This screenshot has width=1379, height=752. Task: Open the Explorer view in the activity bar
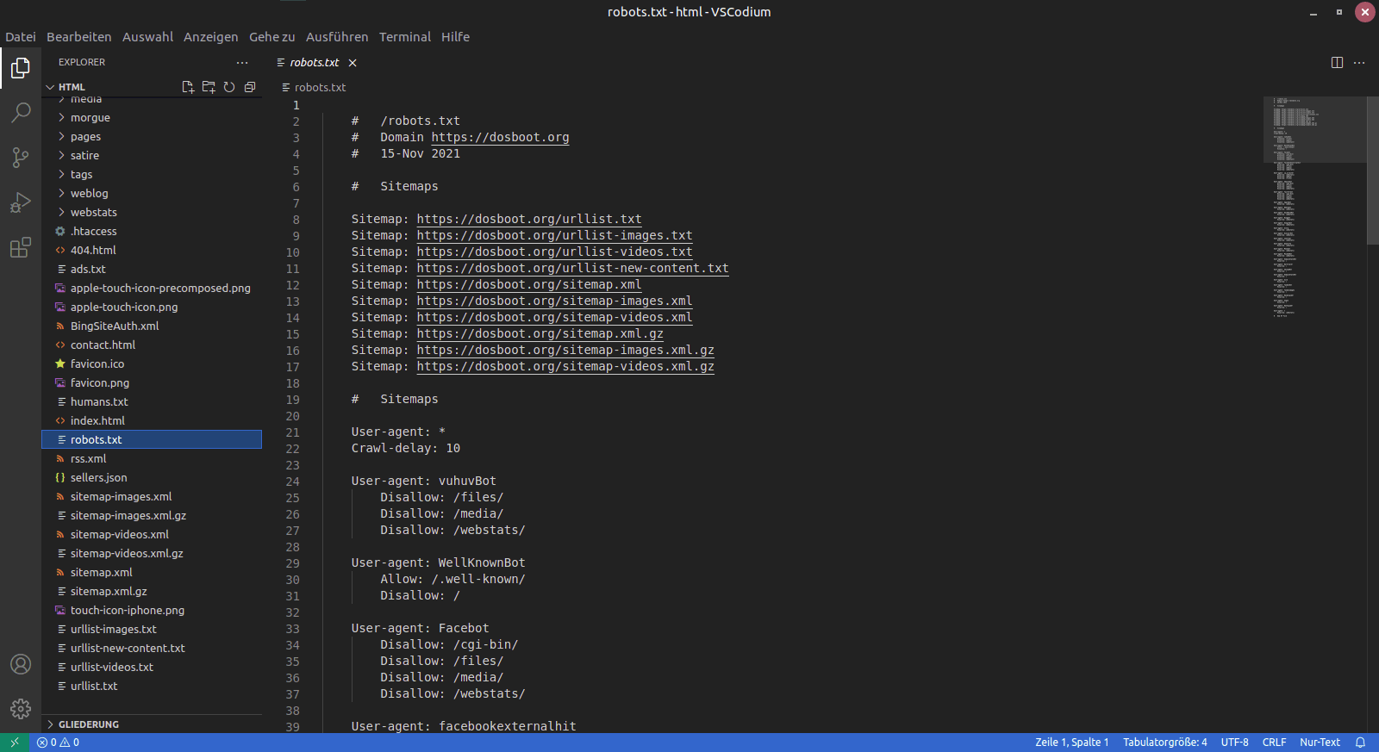21,68
